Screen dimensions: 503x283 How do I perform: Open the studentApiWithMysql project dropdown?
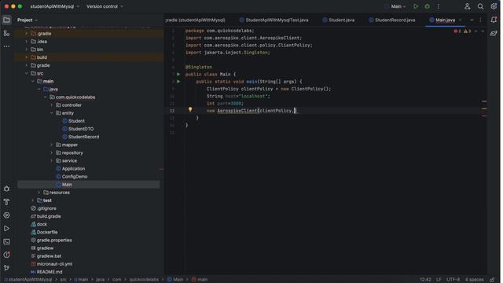coord(55,6)
